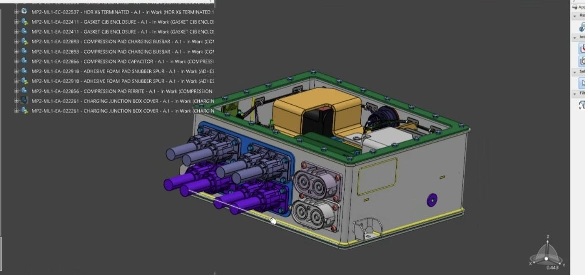585x275 pixels.
Task: Click plain blue icon of GASKET CJB ENCLOSURE
Action: click(24, 31)
